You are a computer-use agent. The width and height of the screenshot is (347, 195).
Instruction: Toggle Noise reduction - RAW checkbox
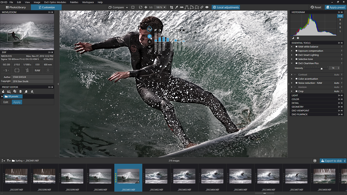(296, 83)
